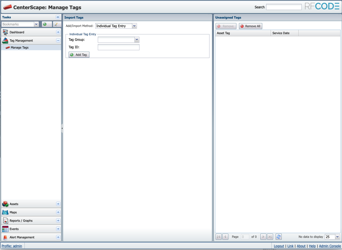Go to last page of Unassigned Tags
342x250 pixels.
point(270,237)
